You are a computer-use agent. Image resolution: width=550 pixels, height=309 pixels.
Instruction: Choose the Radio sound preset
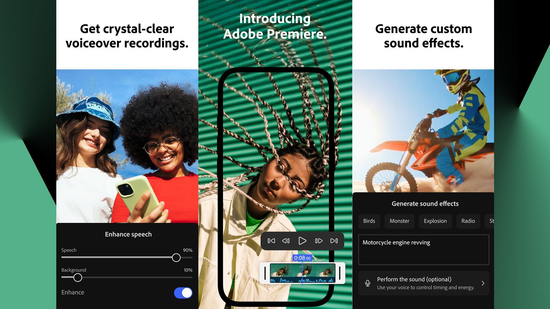[468, 221]
